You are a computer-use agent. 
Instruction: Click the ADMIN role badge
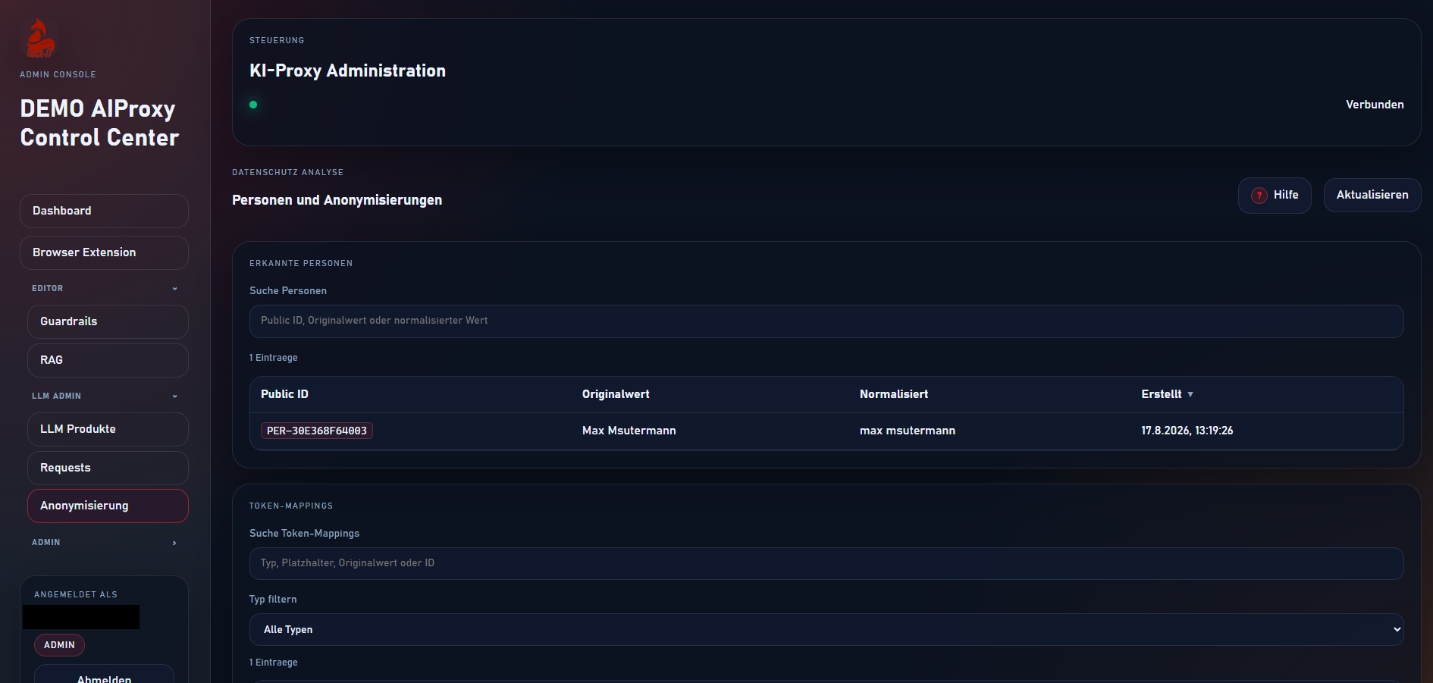59,645
